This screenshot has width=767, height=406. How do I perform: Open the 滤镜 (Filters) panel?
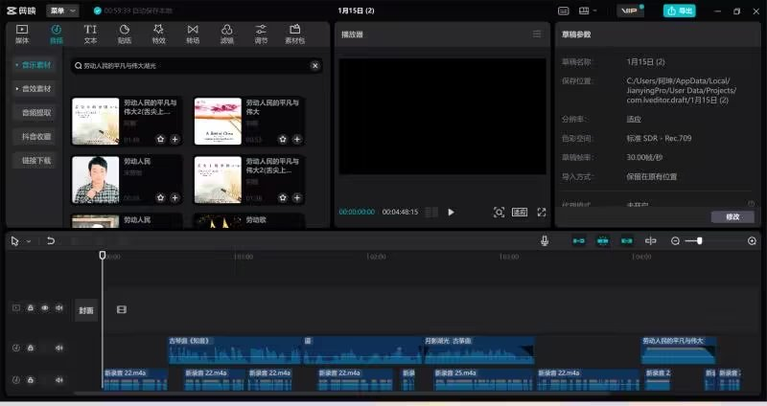(x=226, y=34)
